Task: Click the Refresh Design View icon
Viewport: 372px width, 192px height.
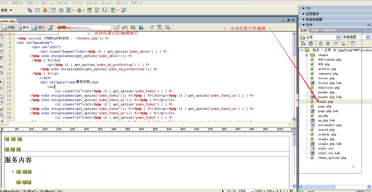Action: (152, 27)
